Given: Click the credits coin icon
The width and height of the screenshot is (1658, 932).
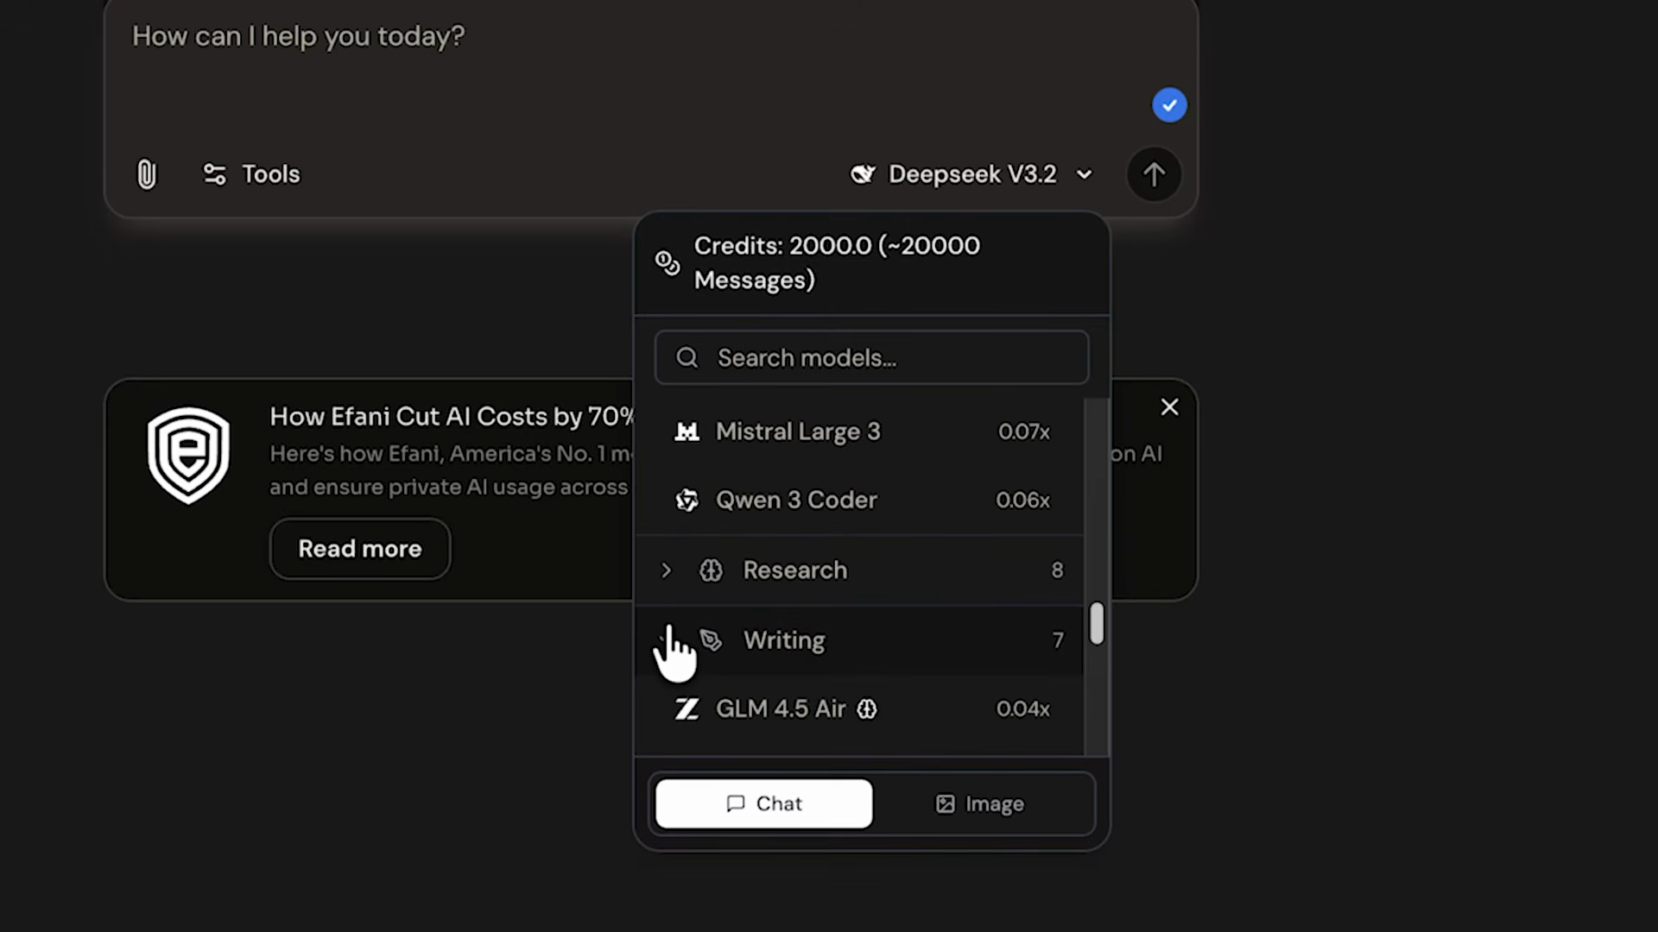Looking at the screenshot, I should tap(667, 262).
